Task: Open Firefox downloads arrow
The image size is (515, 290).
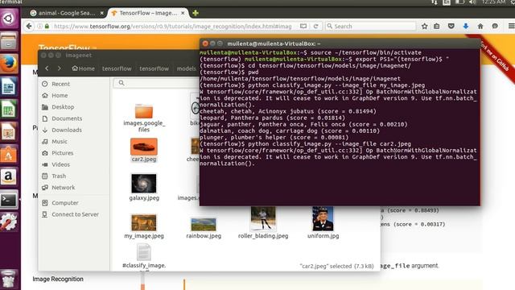Action: (466, 27)
